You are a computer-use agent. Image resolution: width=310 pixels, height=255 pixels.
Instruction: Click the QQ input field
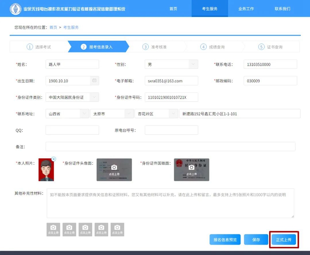72,130
